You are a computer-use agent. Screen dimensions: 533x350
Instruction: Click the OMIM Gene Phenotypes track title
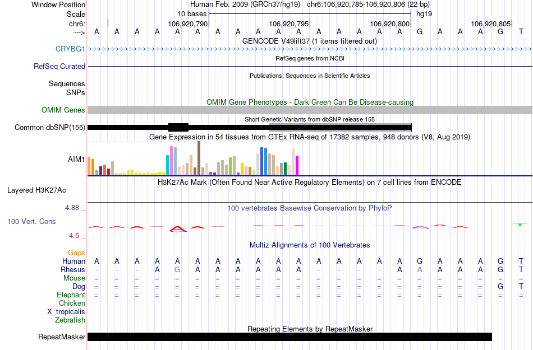(310, 102)
